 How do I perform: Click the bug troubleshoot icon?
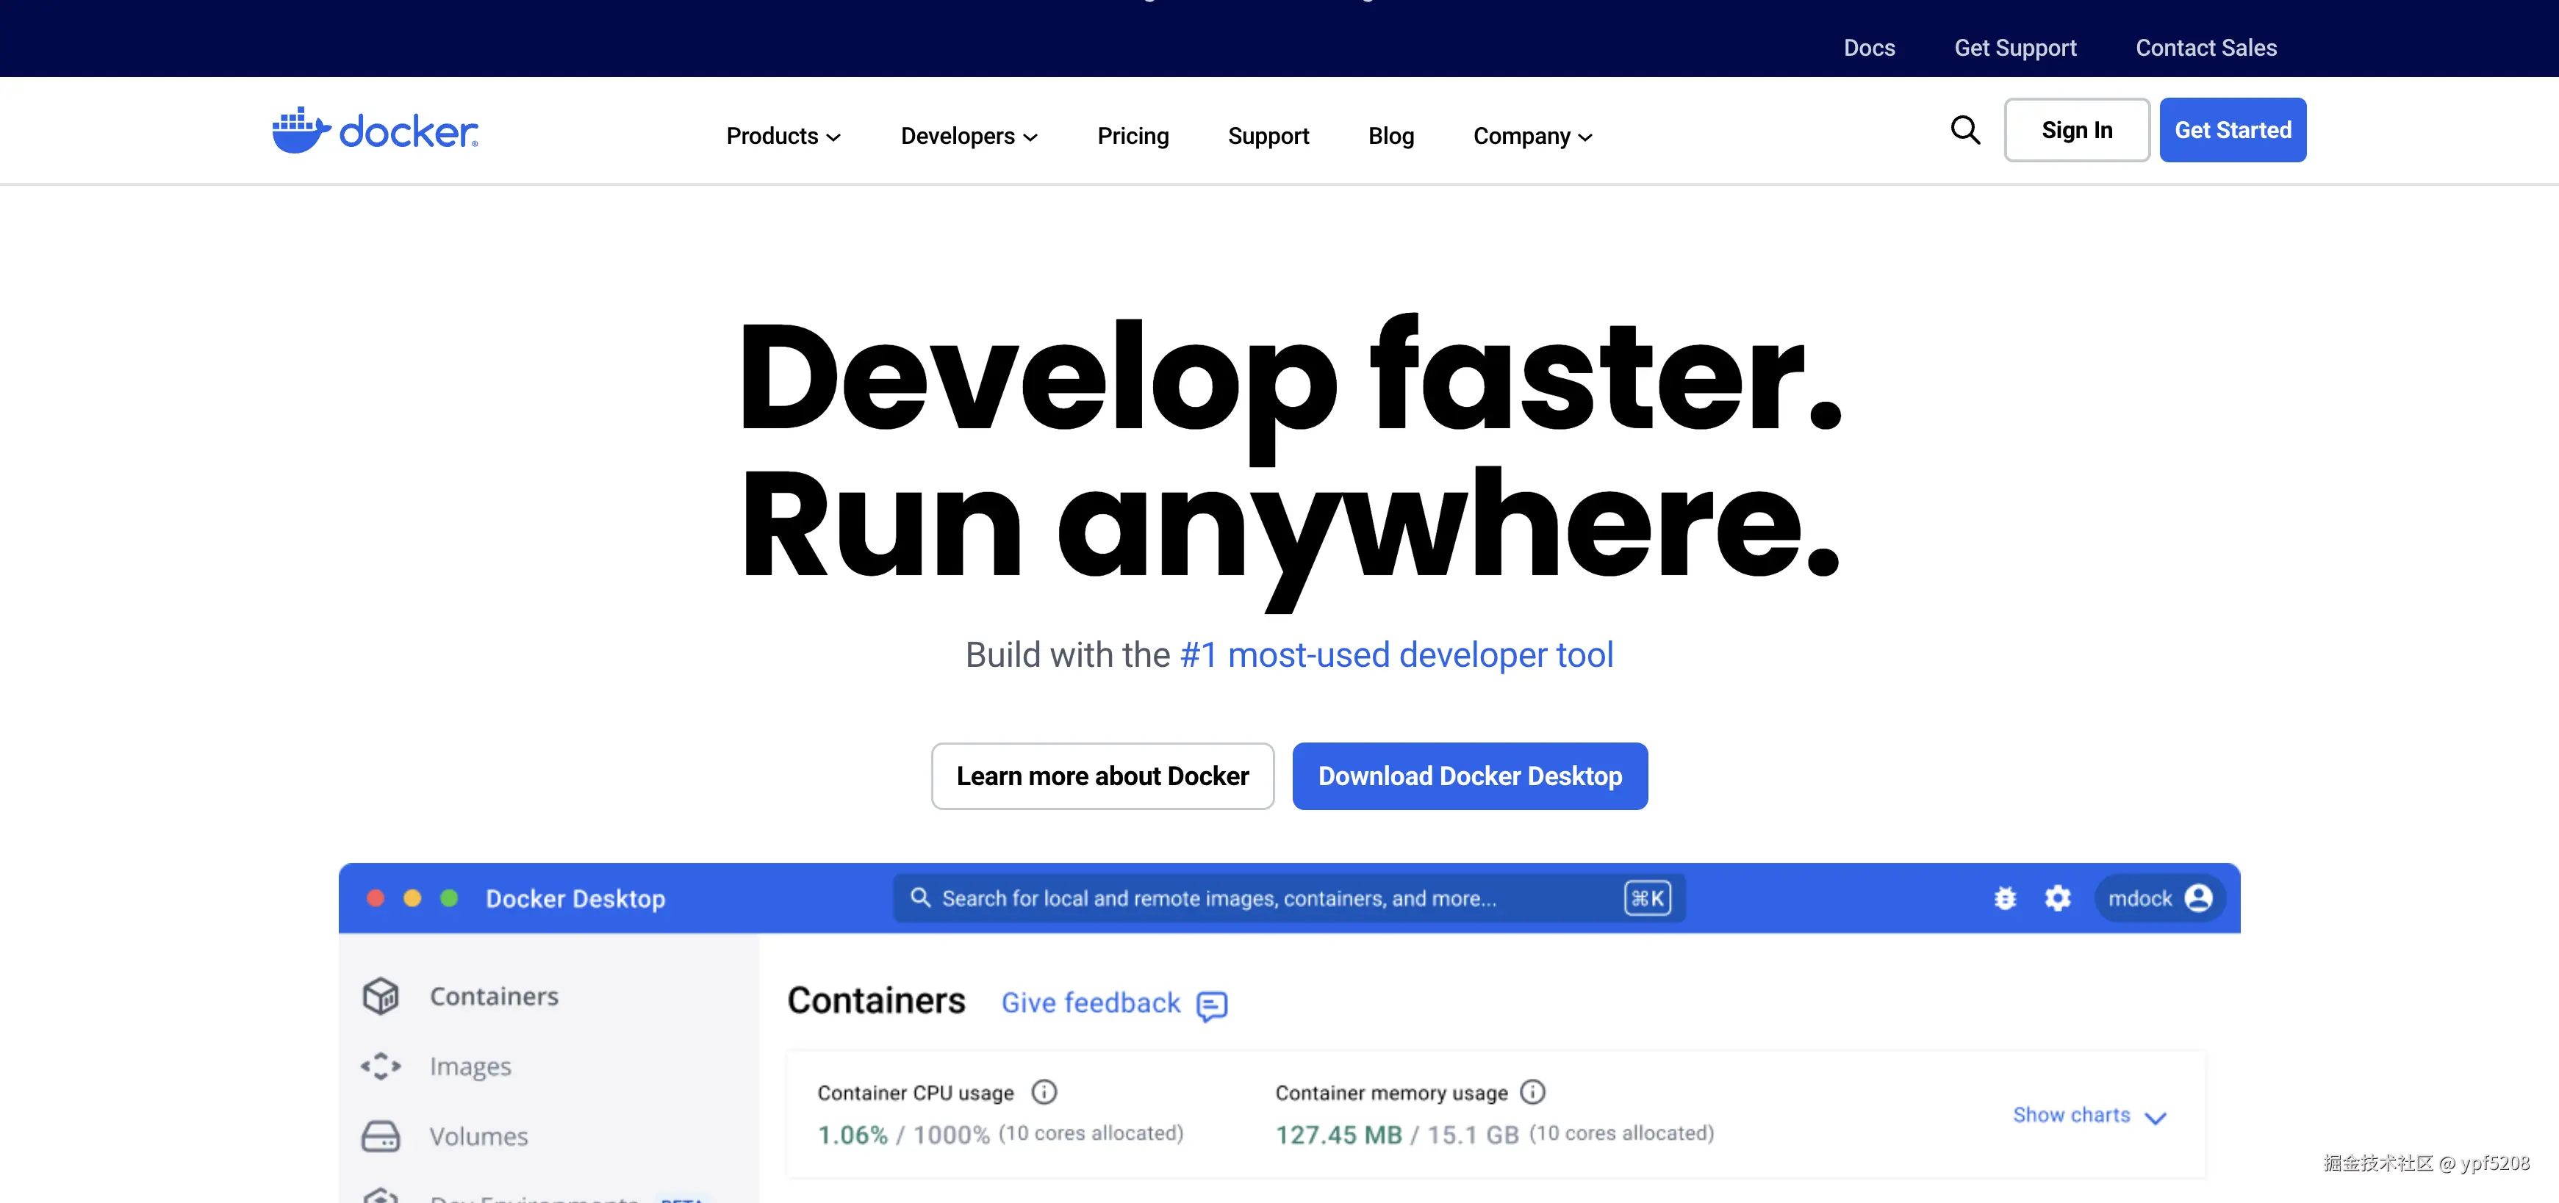(2005, 897)
